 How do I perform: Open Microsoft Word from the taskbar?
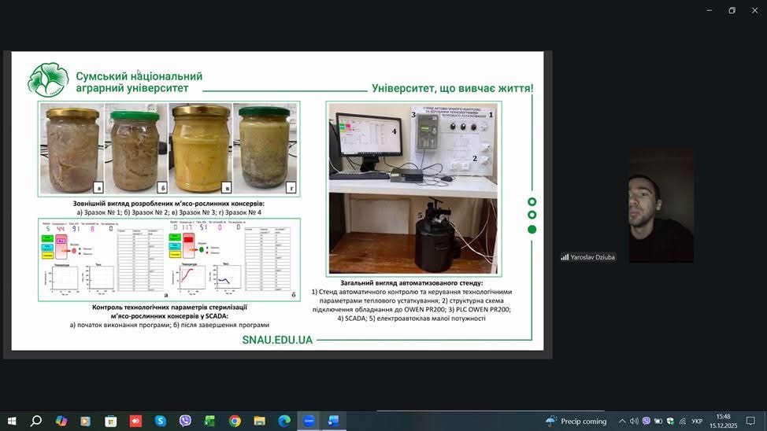tap(333, 422)
